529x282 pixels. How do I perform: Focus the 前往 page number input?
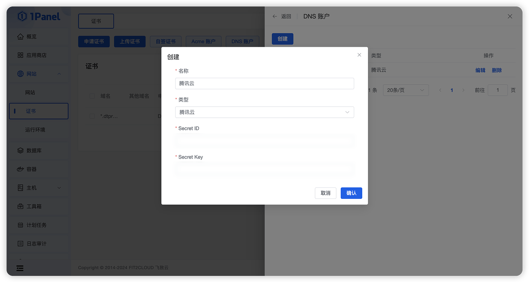point(498,90)
